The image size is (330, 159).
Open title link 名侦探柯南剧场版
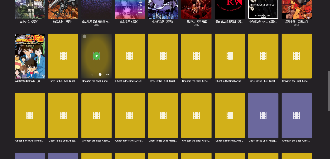(29, 81)
